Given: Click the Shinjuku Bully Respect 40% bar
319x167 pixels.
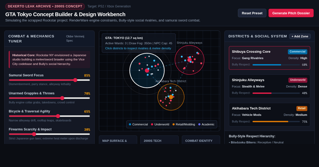Looking at the screenshot, I should coord(276,93).
